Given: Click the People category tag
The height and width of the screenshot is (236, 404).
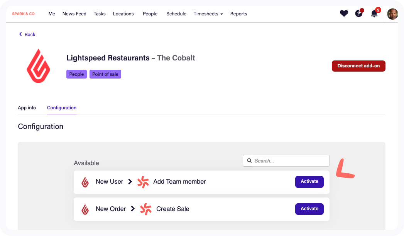Looking at the screenshot, I should 76,74.
